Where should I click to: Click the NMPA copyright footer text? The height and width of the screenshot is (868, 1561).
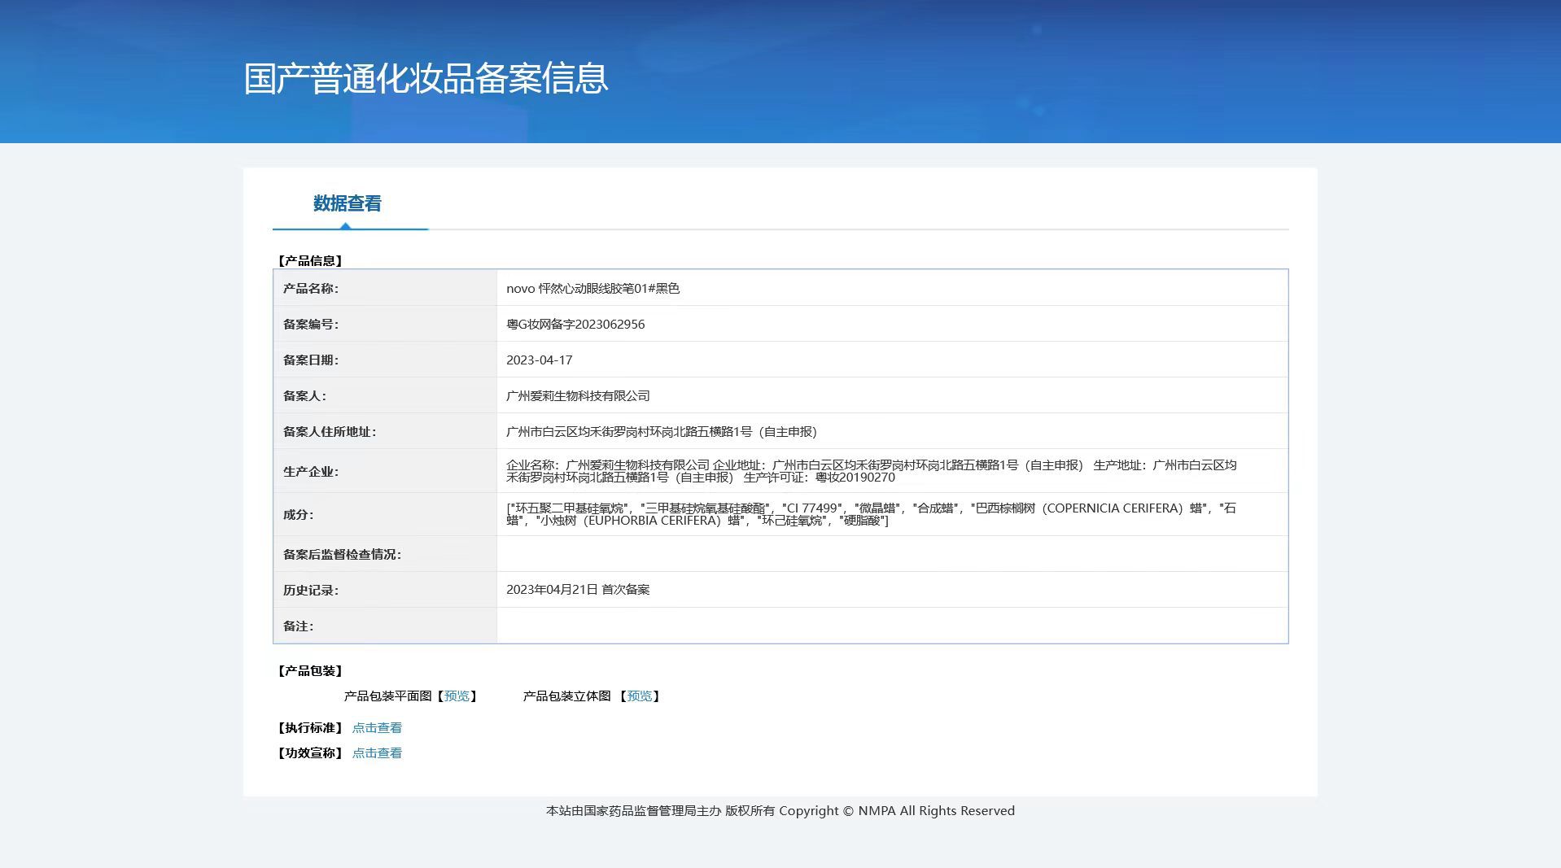(x=780, y=811)
